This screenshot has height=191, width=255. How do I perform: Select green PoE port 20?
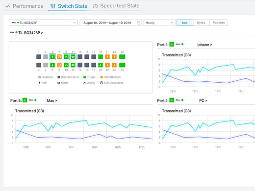(101, 65)
